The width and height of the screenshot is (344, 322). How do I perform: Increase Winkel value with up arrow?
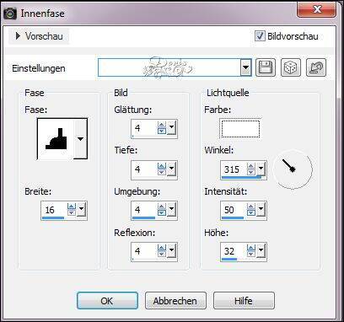tap(251, 165)
